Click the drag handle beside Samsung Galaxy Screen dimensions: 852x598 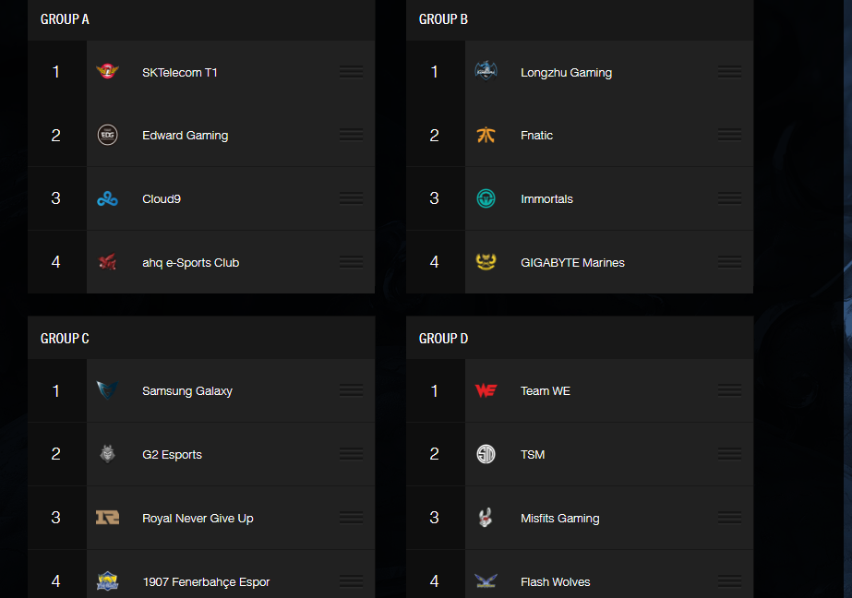click(351, 391)
